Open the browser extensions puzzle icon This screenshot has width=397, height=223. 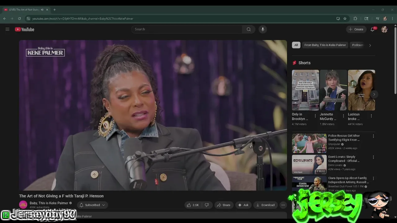[x=355, y=19]
